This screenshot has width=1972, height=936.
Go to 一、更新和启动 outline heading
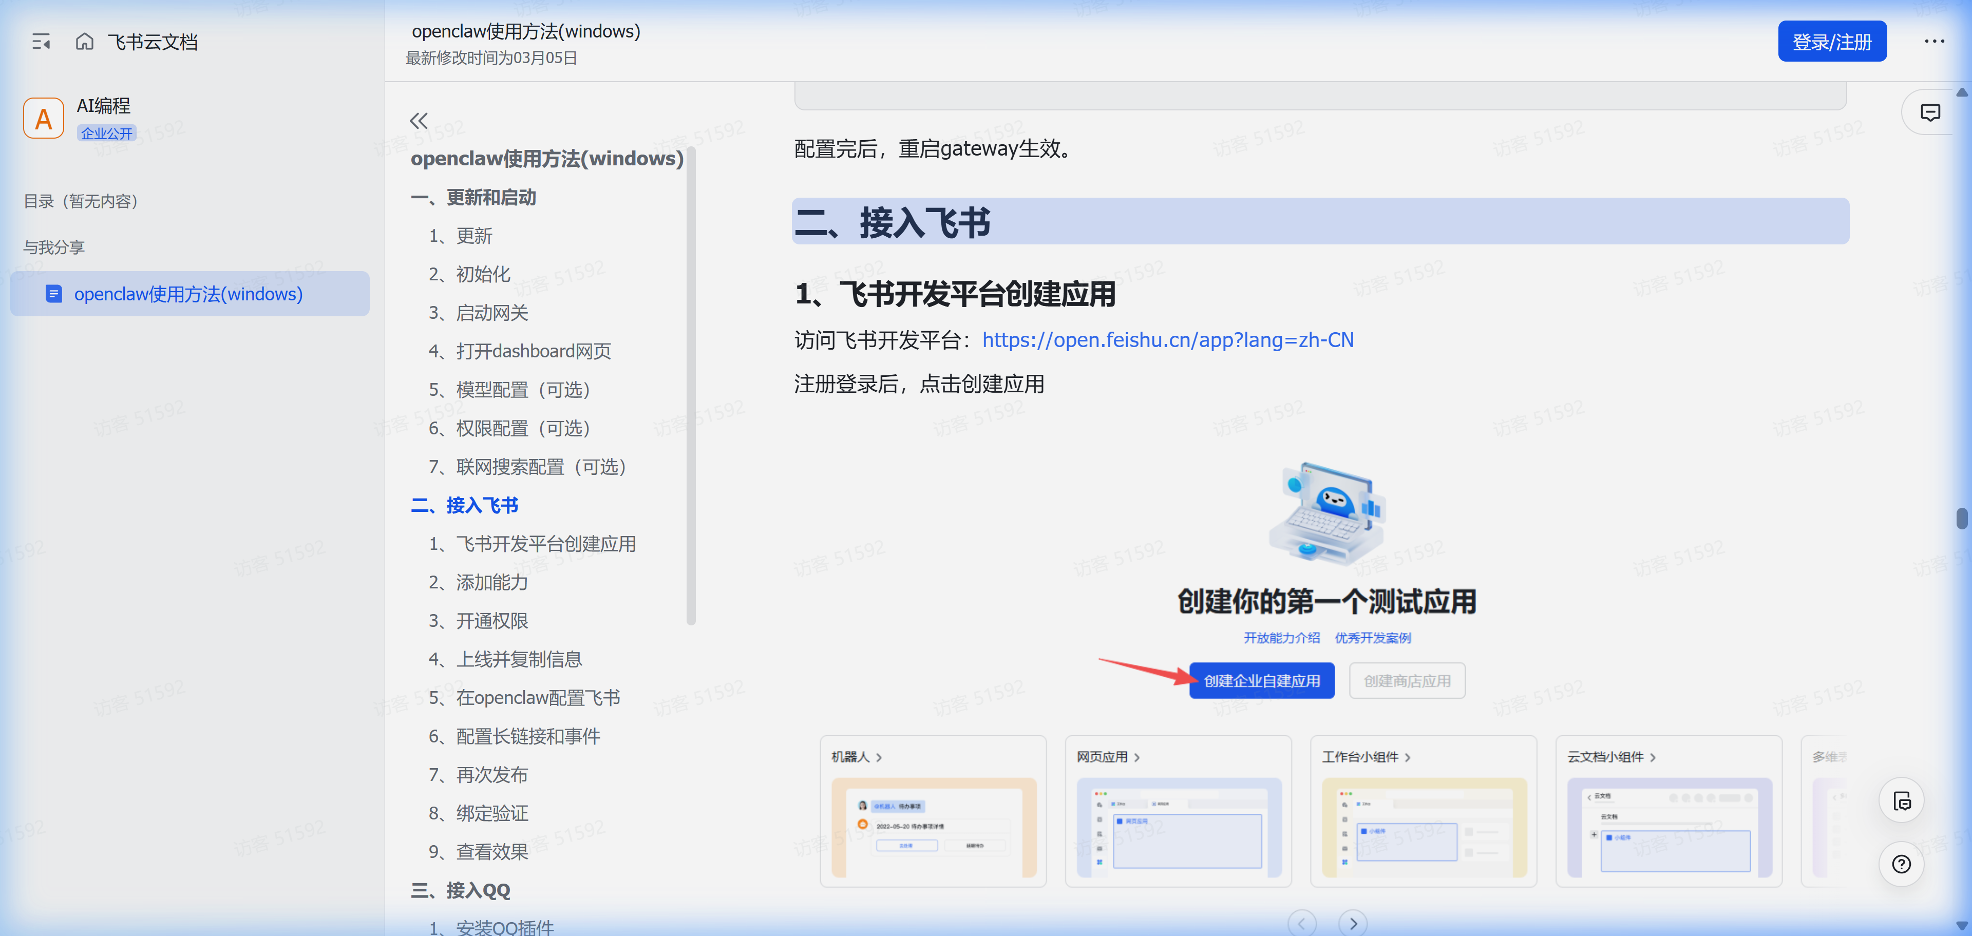(x=473, y=198)
